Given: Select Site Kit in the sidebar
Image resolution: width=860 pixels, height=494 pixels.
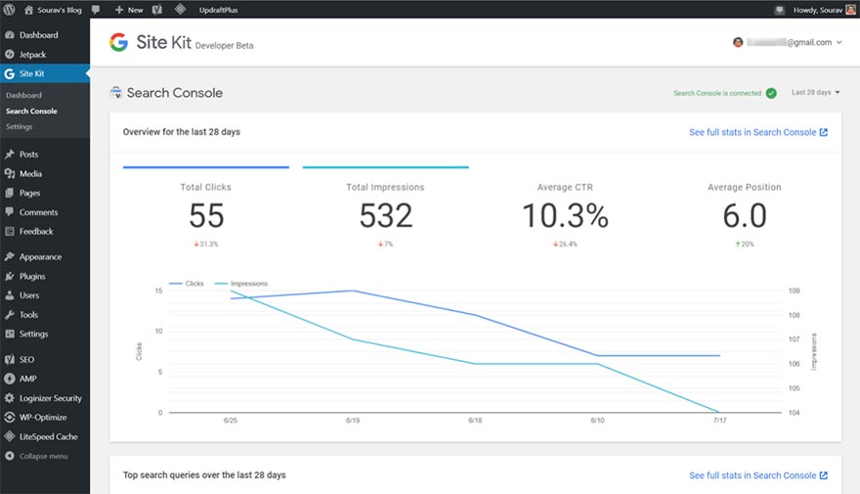Looking at the screenshot, I should (45, 73).
